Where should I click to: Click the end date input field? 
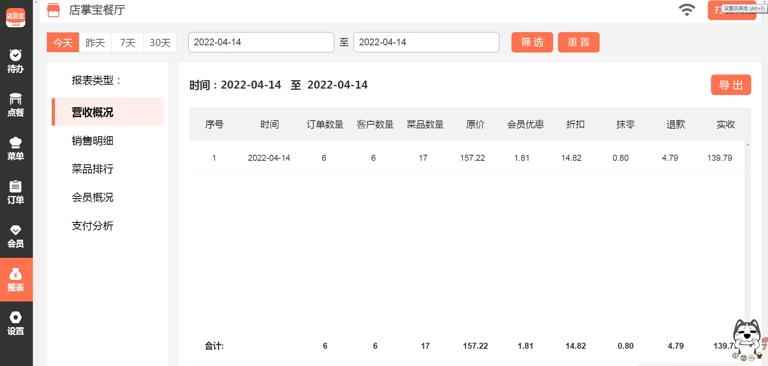tap(426, 42)
